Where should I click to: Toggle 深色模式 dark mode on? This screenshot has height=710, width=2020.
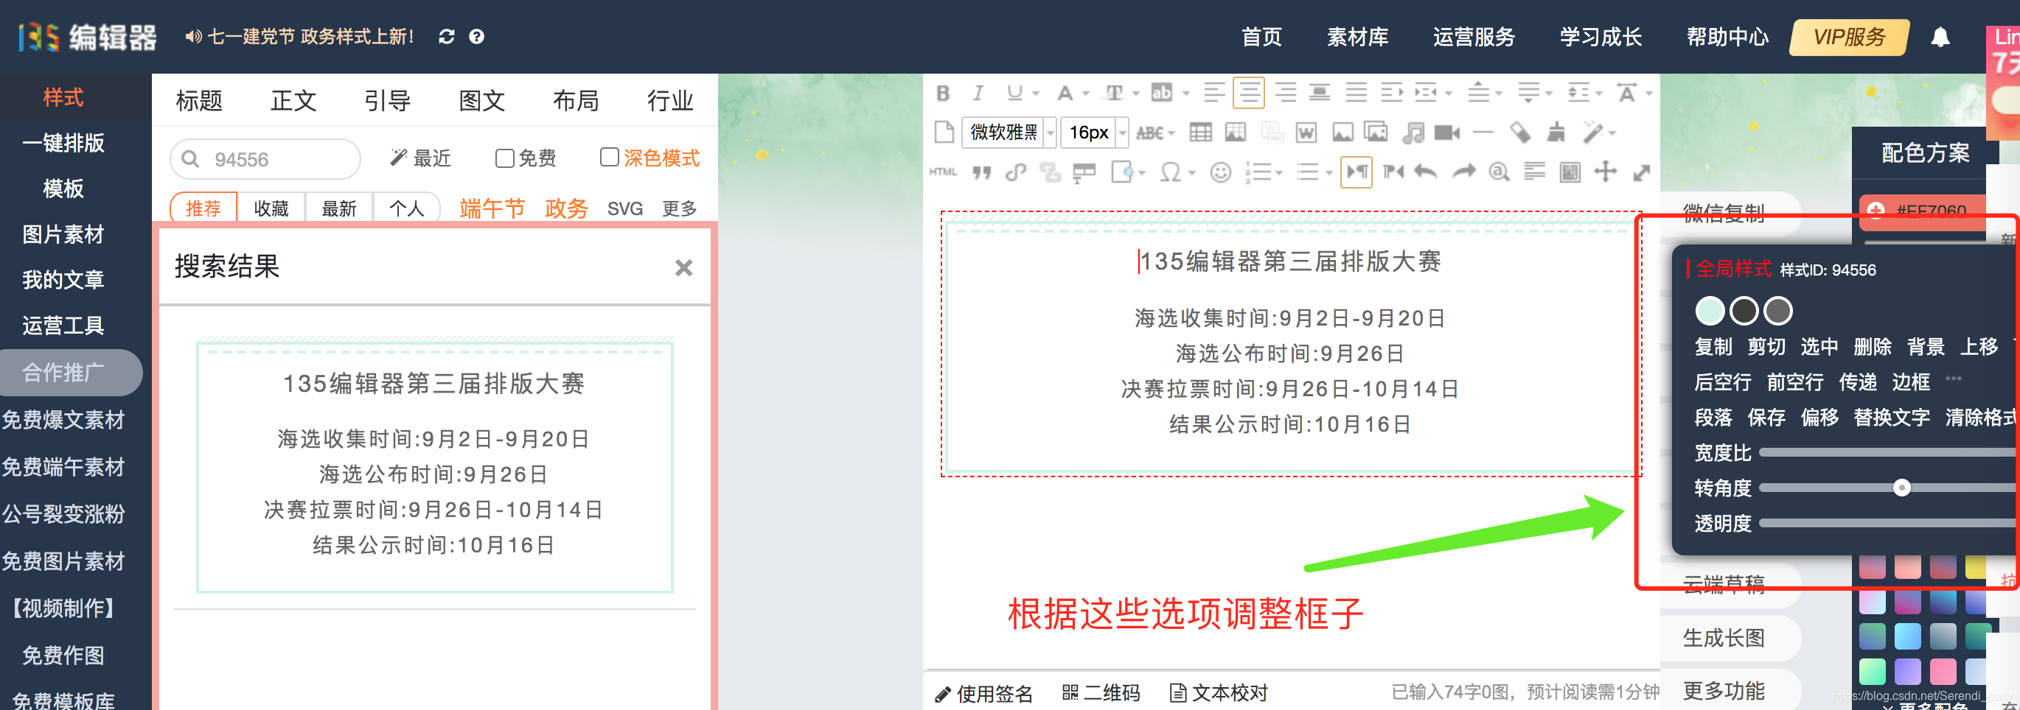pyautogui.click(x=609, y=158)
